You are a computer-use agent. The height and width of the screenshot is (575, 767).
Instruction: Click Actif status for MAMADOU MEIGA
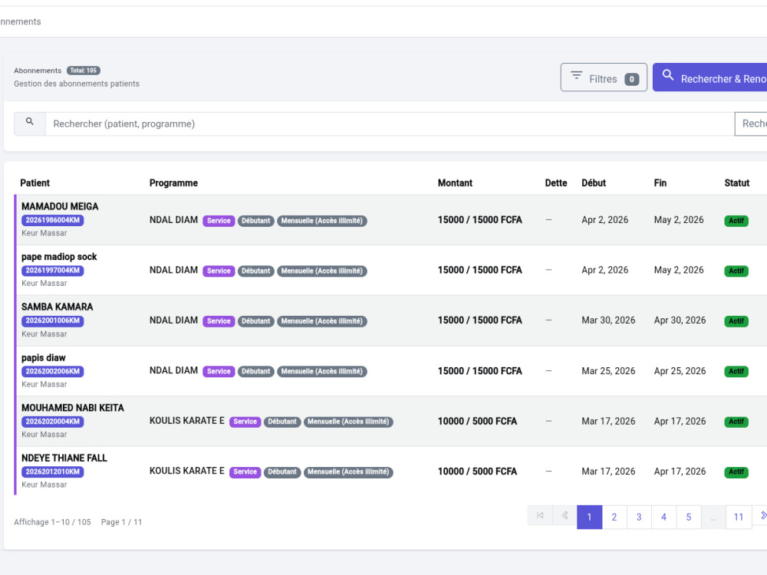[736, 221]
